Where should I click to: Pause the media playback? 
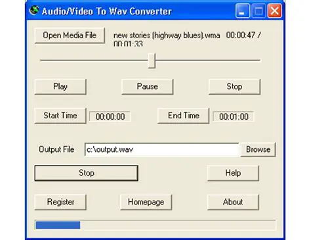click(148, 87)
